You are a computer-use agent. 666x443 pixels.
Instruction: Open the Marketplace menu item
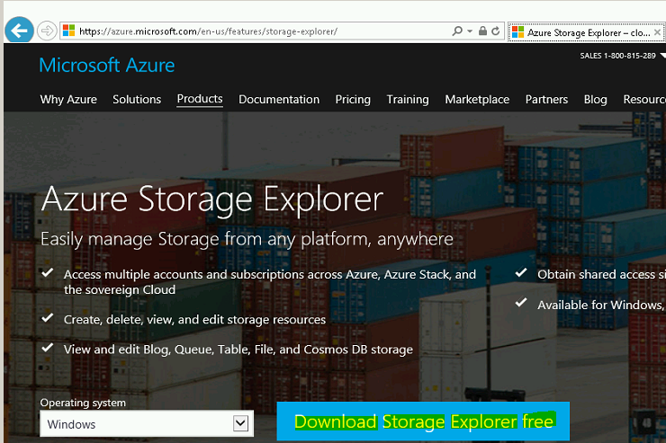point(477,99)
